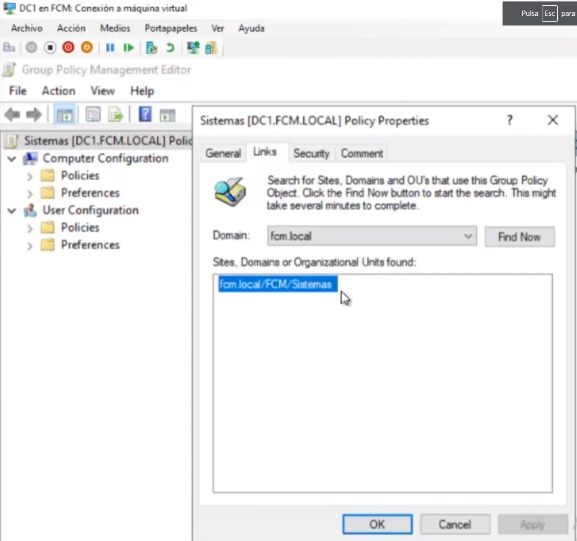Collapse the Computer Configuration node
This screenshot has height=541, width=577.
[x=12, y=159]
